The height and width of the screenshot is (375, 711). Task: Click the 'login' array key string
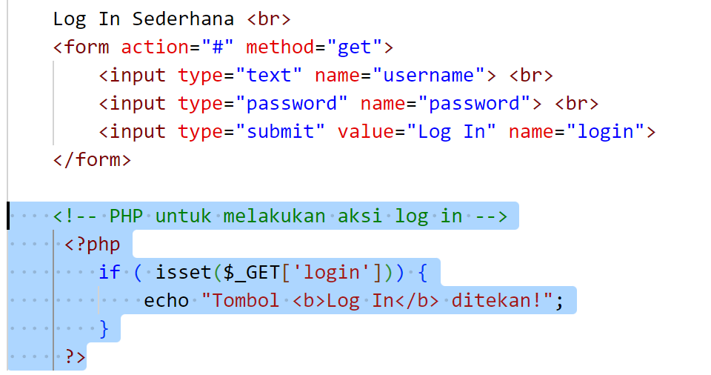(332, 273)
